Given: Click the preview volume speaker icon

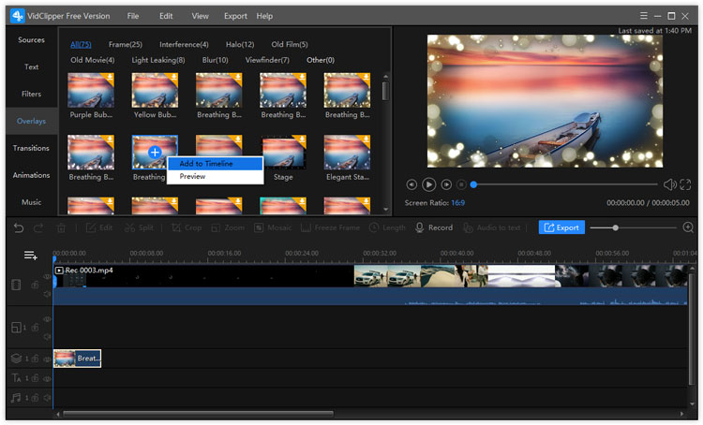Looking at the screenshot, I should pyautogui.click(x=670, y=184).
